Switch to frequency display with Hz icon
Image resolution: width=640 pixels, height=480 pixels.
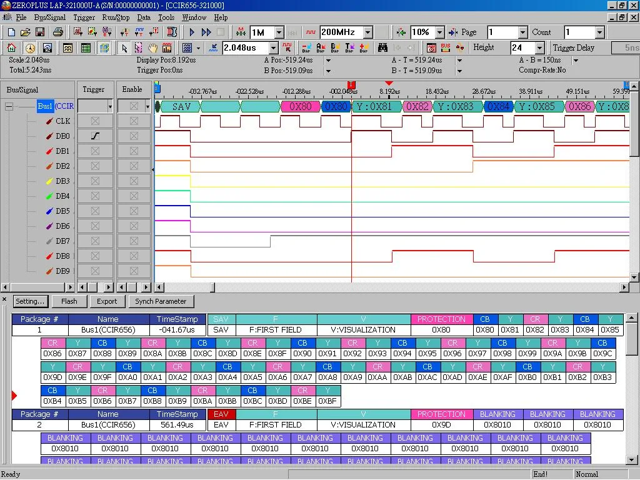pyautogui.click(x=47, y=47)
